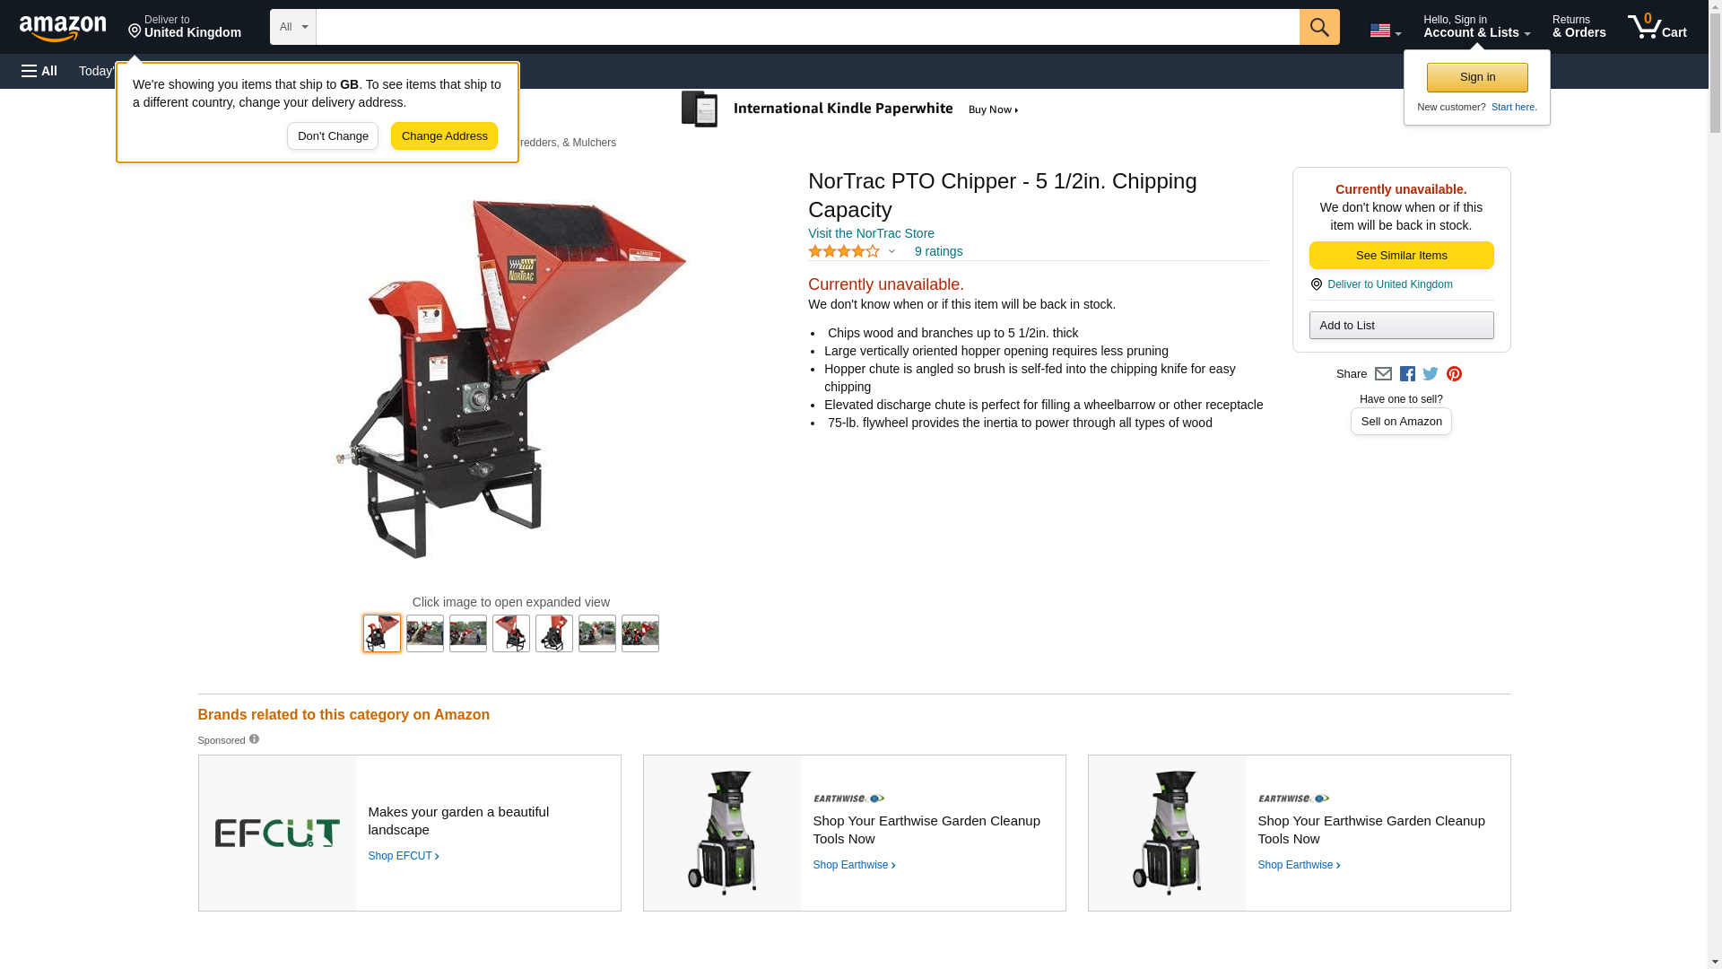The image size is (1722, 969).
Task: Click the See Similar Items button
Action: click(1401, 256)
